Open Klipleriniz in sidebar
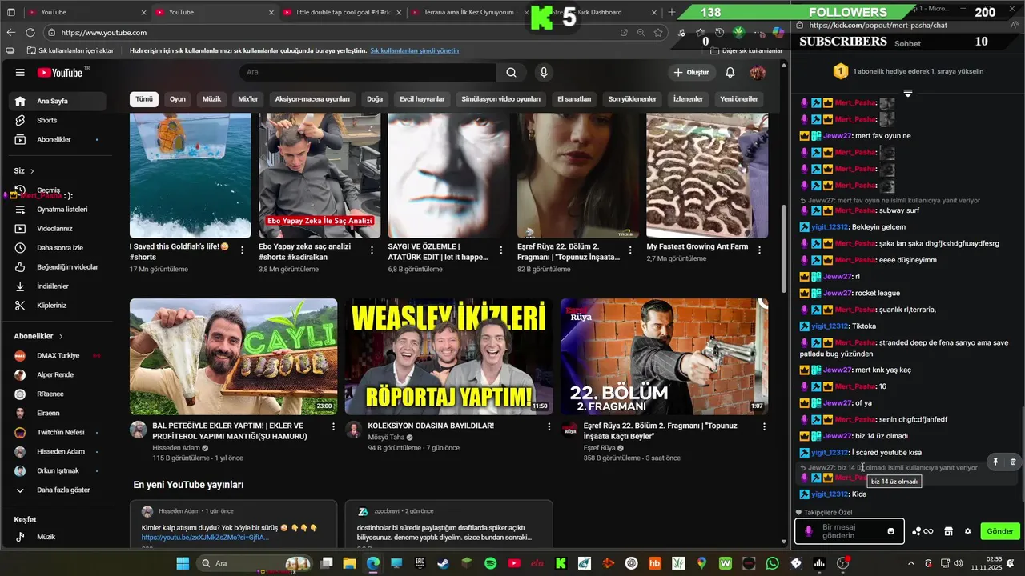Viewport: 1025px width, 576px height. click(58, 306)
